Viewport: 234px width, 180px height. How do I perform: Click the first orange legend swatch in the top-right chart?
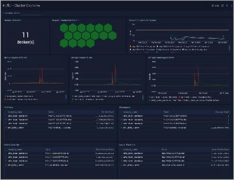point(130,46)
